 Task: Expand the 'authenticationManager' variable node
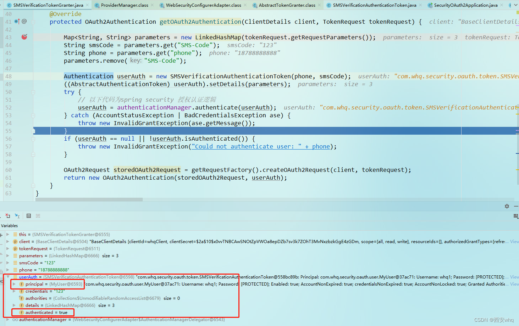(x=8, y=320)
